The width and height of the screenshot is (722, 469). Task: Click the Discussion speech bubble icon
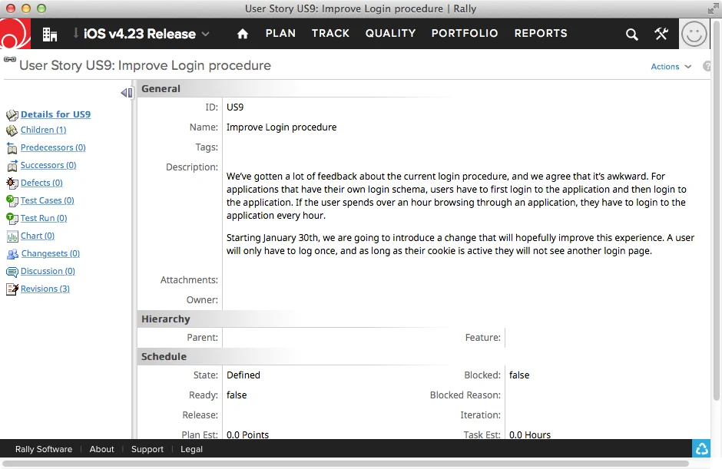tap(12, 272)
